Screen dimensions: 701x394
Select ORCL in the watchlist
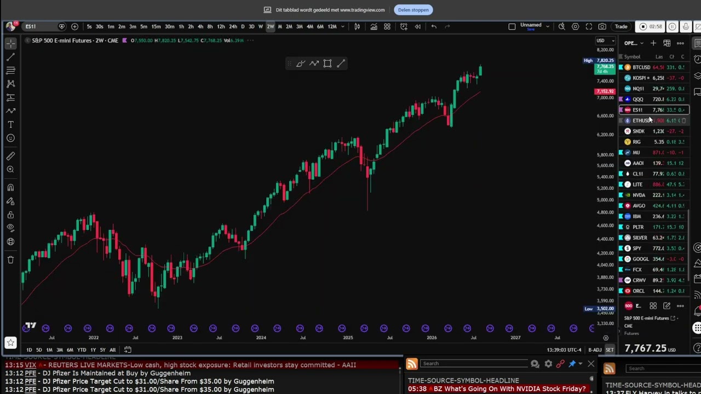point(653,291)
